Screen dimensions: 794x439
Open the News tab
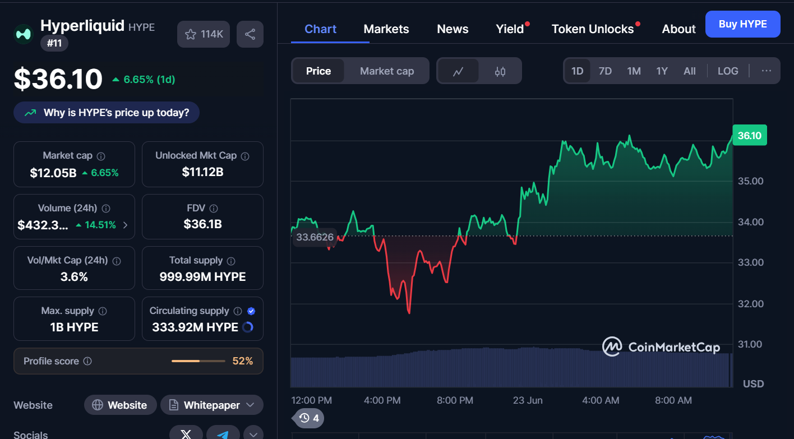(x=453, y=29)
